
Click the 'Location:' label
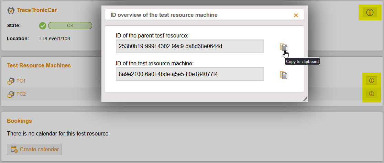(x=18, y=39)
